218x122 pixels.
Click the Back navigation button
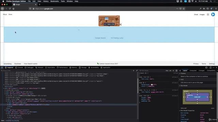(2, 8)
